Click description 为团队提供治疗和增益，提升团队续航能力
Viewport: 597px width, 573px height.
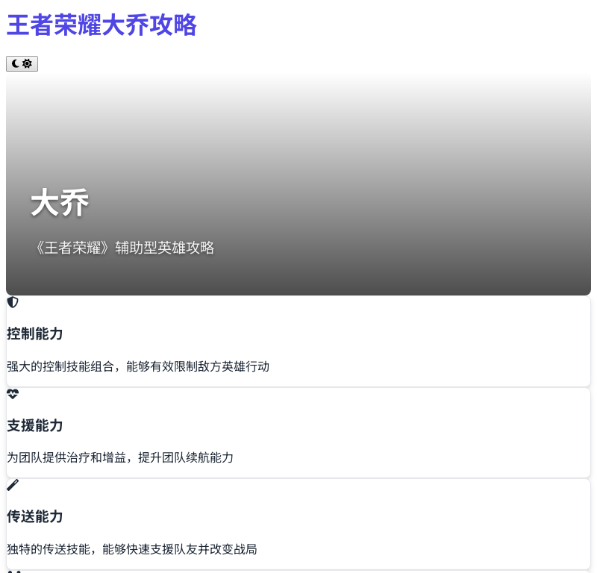click(120, 457)
